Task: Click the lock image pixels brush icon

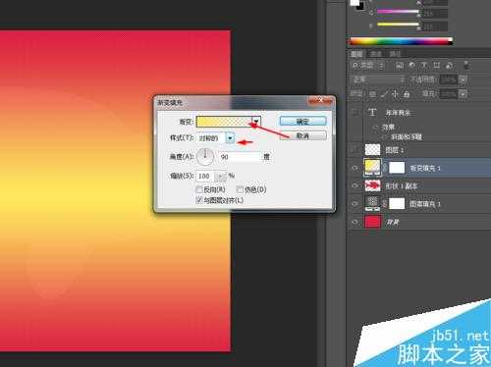Action: click(x=384, y=94)
